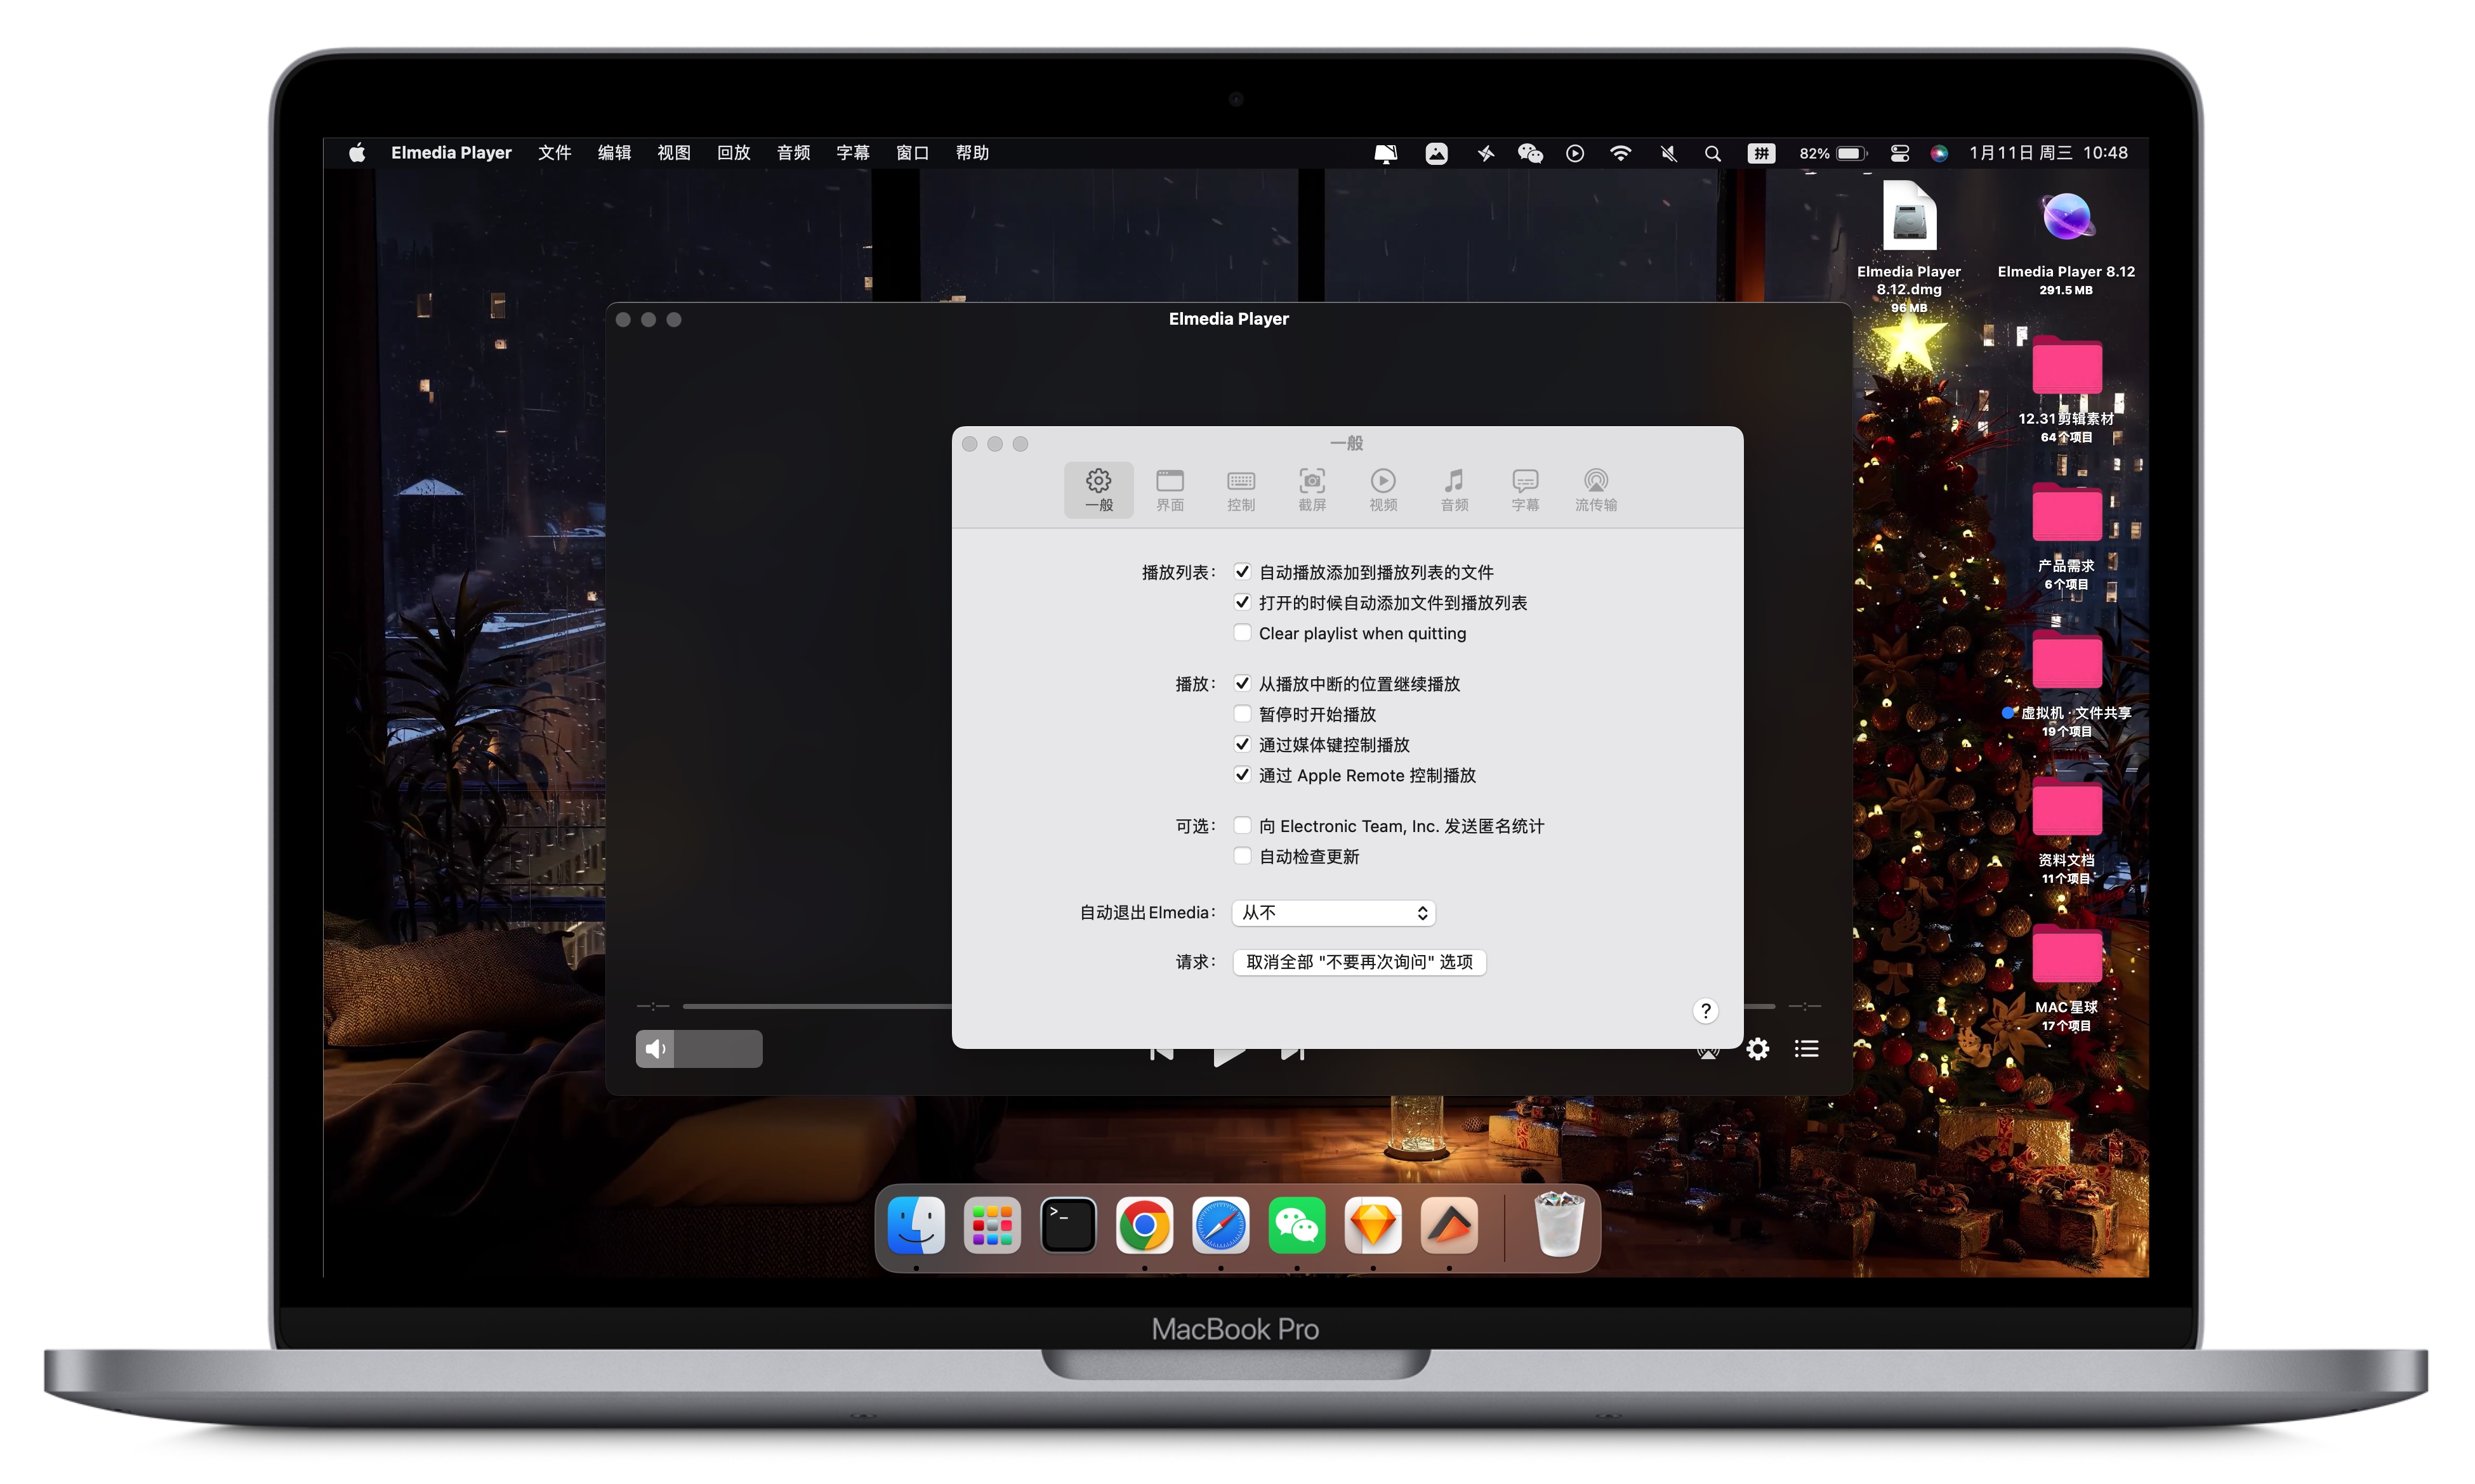This screenshot has height=1484, width=2475.
Task: Uncheck 自动播放添加到播放列表的文件
Action: 1241,572
